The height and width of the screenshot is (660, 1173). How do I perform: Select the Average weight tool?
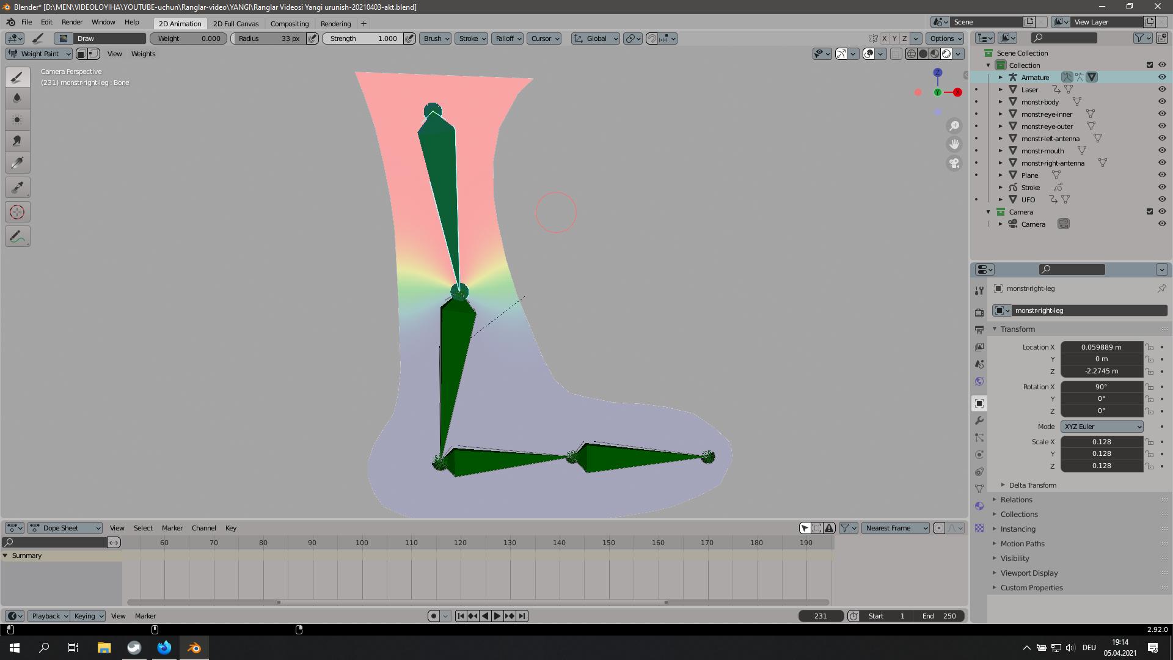click(17, 119)
